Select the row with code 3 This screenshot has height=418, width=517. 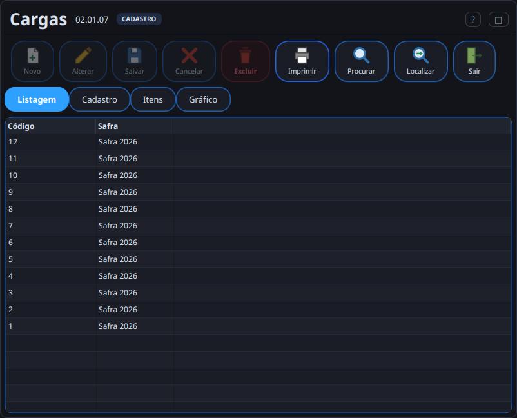(x=258, y=293)
